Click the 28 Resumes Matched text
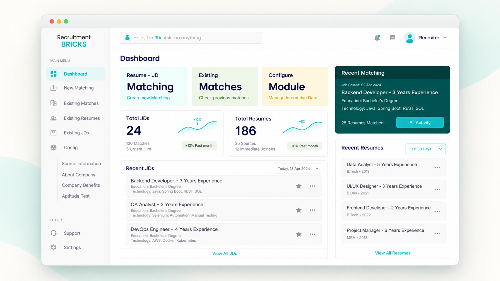The width and height of the screenshot is (500, 281). [x=362, y=123]
